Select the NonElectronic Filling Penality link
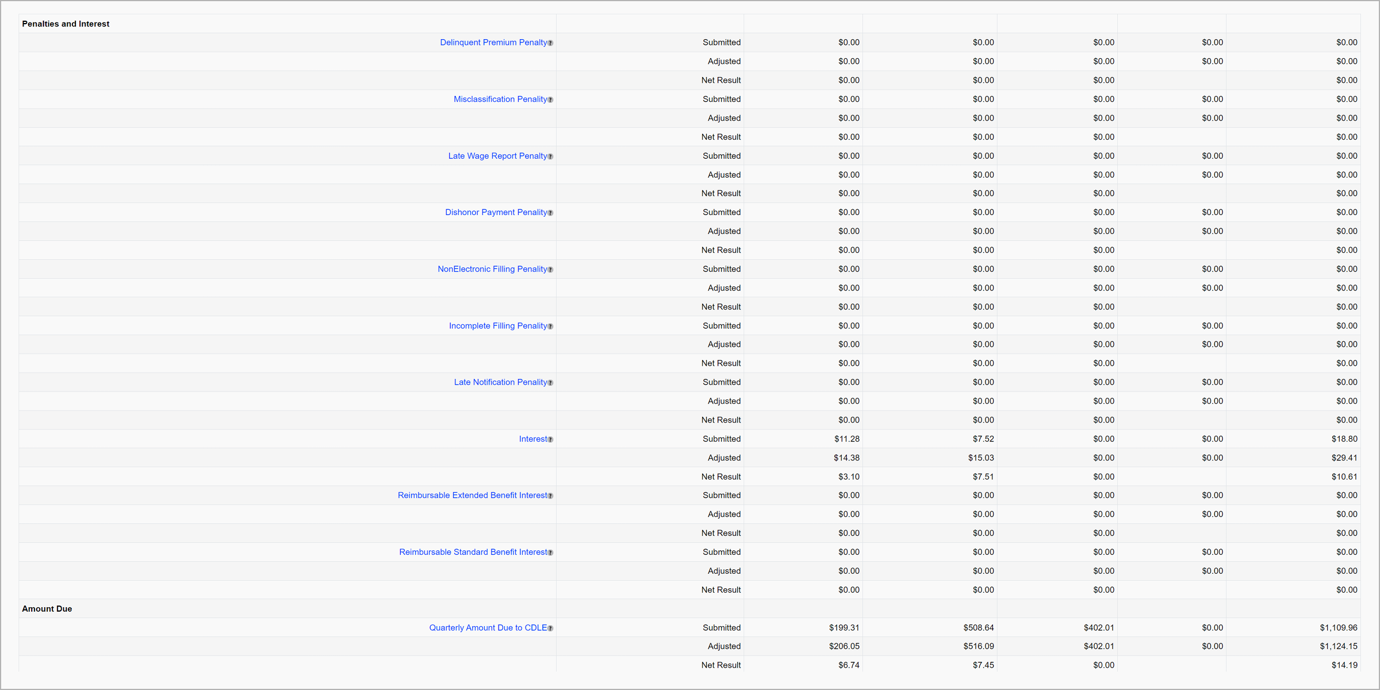Viewport: 1380px width, 690px height. pos(492,269)
